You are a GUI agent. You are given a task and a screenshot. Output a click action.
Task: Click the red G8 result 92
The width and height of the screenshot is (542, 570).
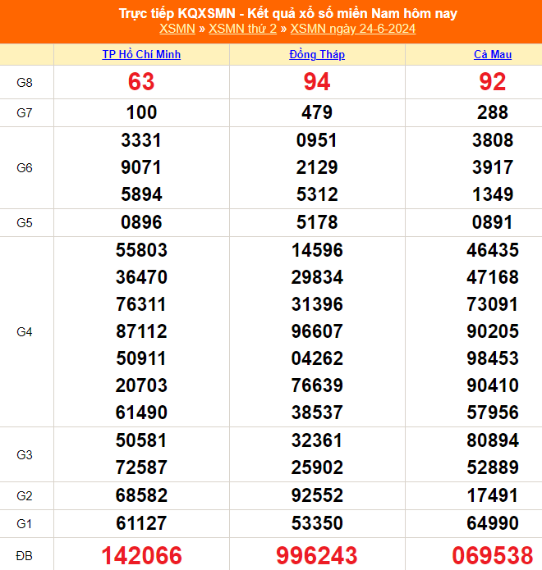click(x=493, y=82)
